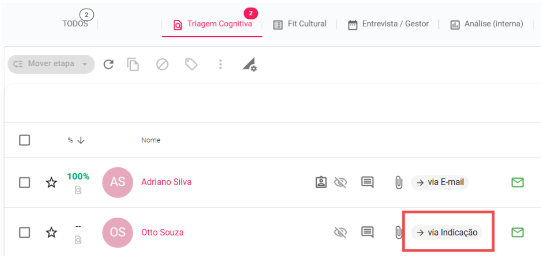
Task: Click the attachment paperclip for Adriano Silva
Action: point(398,183)
